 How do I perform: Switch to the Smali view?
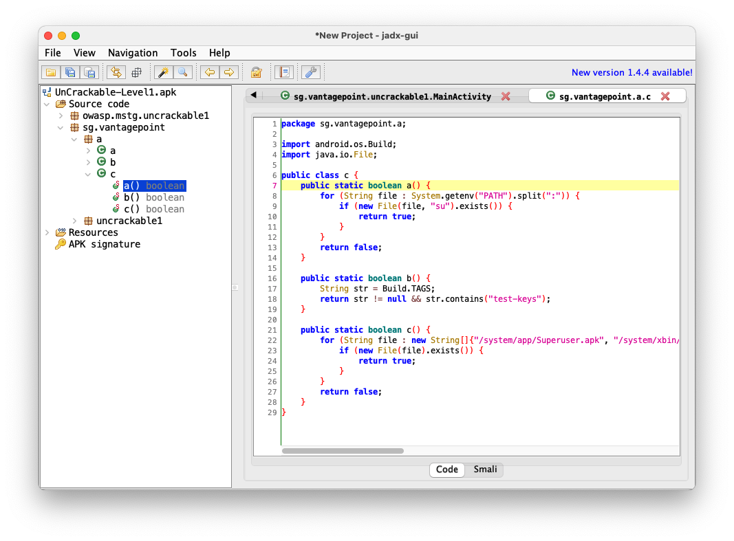click(485, 470)
